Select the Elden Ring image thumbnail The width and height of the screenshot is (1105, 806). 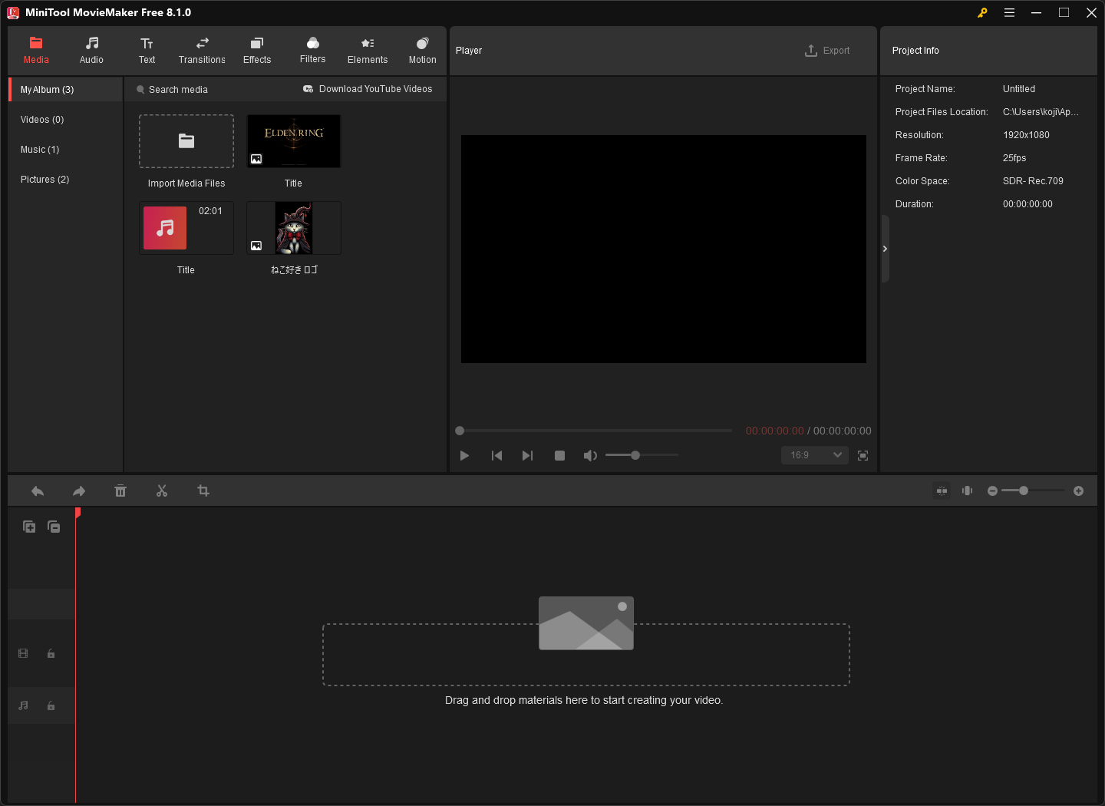pyautogui.click(x=294, y=141)
